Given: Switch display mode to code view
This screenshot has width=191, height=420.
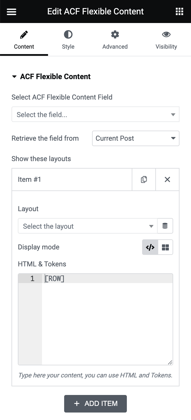Looking at the screenshot, I should (x=150, y=247).
